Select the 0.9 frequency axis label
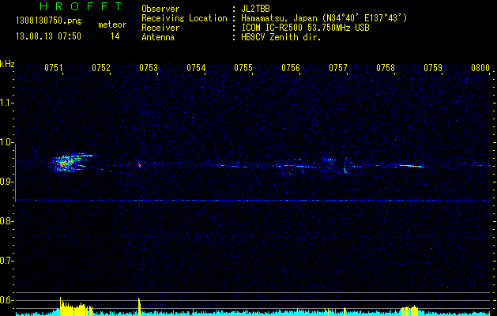 pos(7,182)
